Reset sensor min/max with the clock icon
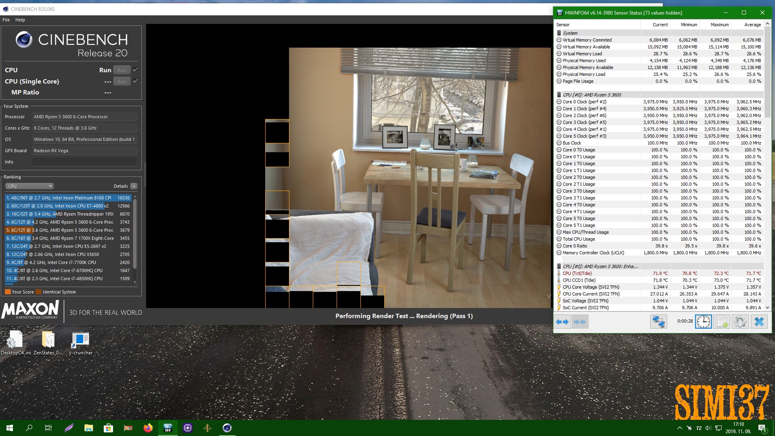The width and height of the screenshot is (775, 436). pos(703,322)
